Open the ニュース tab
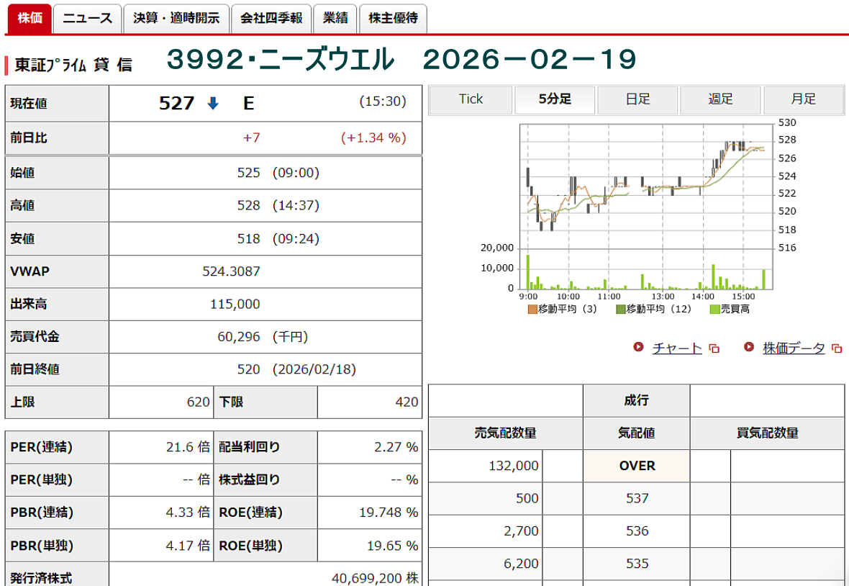849x586 pixels. 87,19
